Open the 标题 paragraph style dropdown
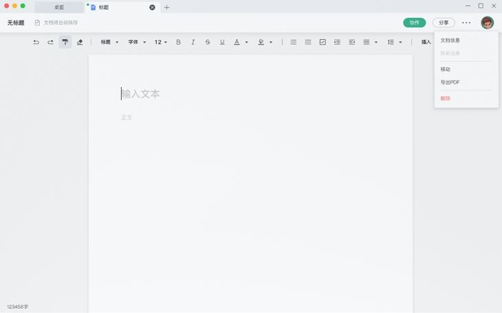Image resolution: width=502 pixels, height=313 pixels. pos(109,42)
